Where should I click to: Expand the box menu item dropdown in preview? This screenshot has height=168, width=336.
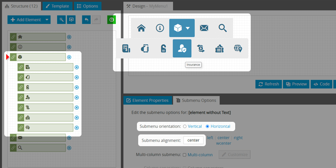point(188,28)
